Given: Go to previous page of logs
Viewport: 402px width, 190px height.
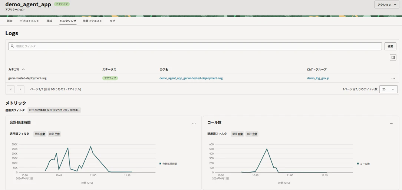Looking at the screenshot, I should [10, 89].
